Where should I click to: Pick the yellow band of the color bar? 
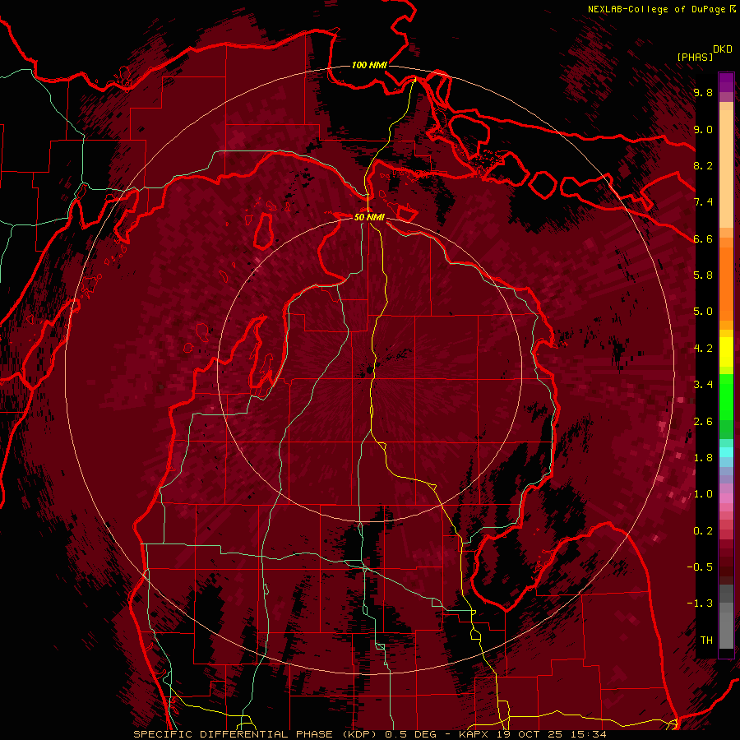coord(726,352)
